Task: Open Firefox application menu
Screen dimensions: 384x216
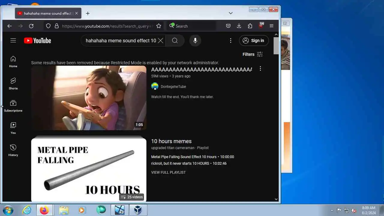Action: [271, 26]
